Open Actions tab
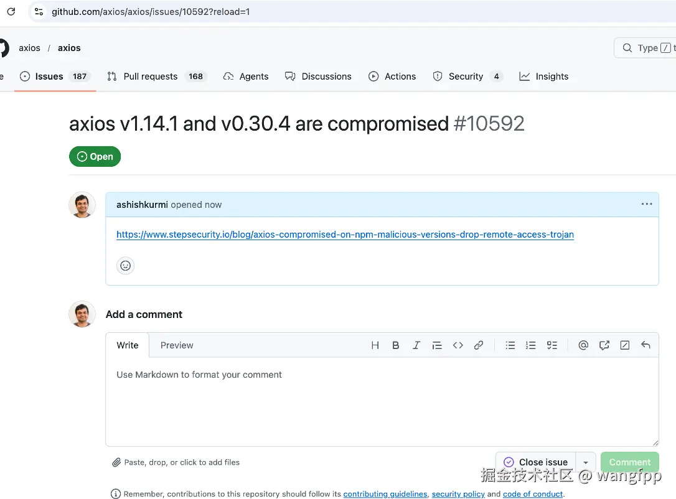The height and width of the screenshot is (499, 676). pos(392,77)
